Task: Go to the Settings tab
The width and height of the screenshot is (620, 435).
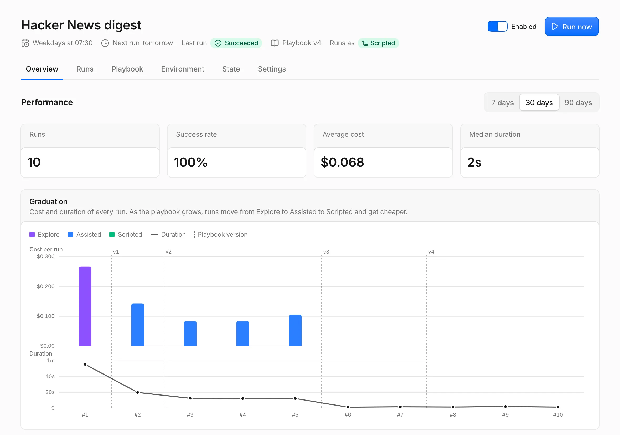Action: (272, 69)
